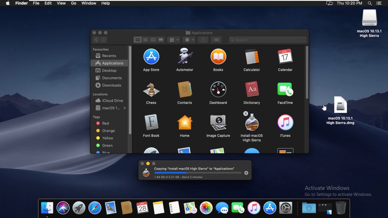Open the View menu
Image resolution: width=388 pixels, height=218 pixels.
(61, 3)
